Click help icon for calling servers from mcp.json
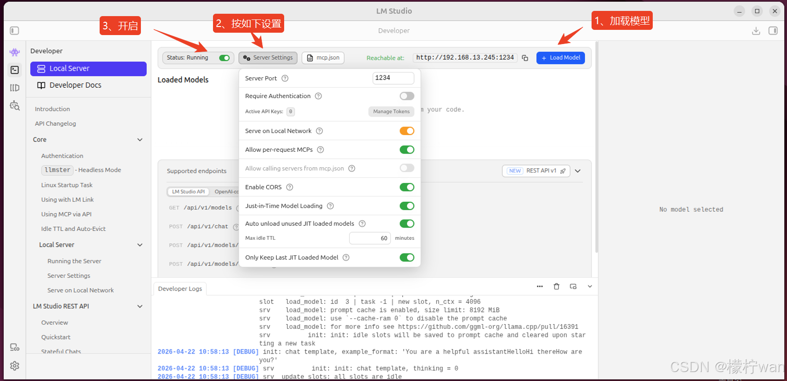The width and height of the screenshot is (787, 381). point(352,169)
